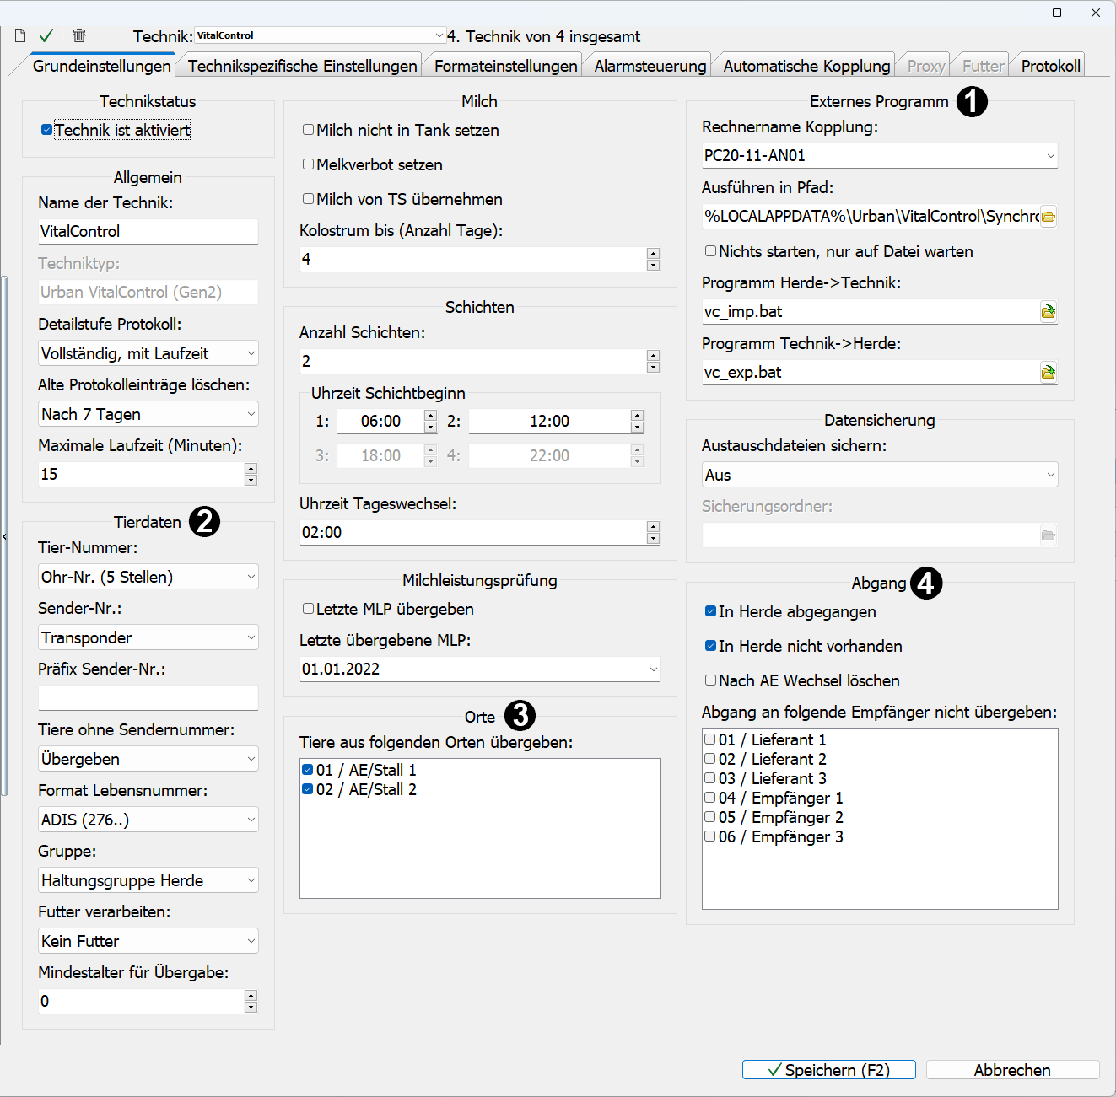Screen dimensions: 1116x1097
Task: Increase Maximale Laufzeit value
Action: point(251,468)
